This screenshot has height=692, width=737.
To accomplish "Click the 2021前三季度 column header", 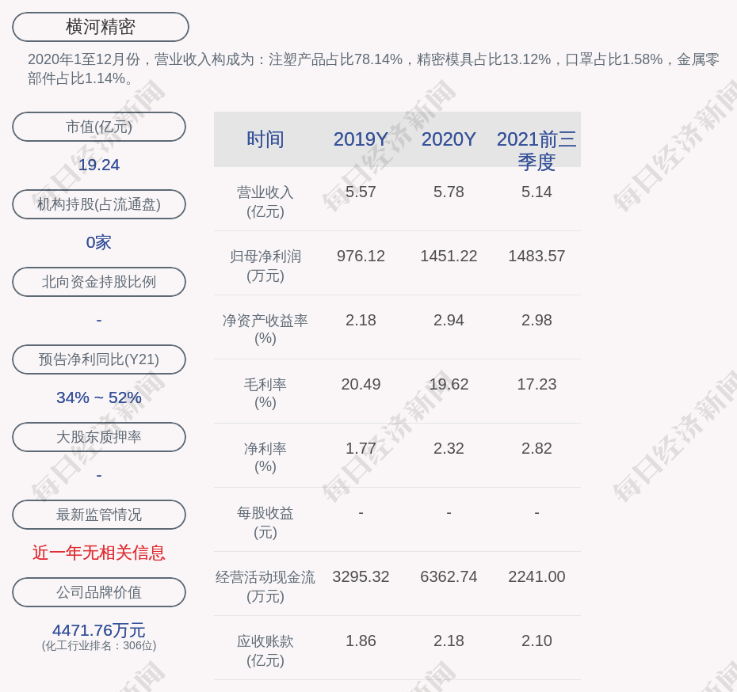I will tap(537, 150).
